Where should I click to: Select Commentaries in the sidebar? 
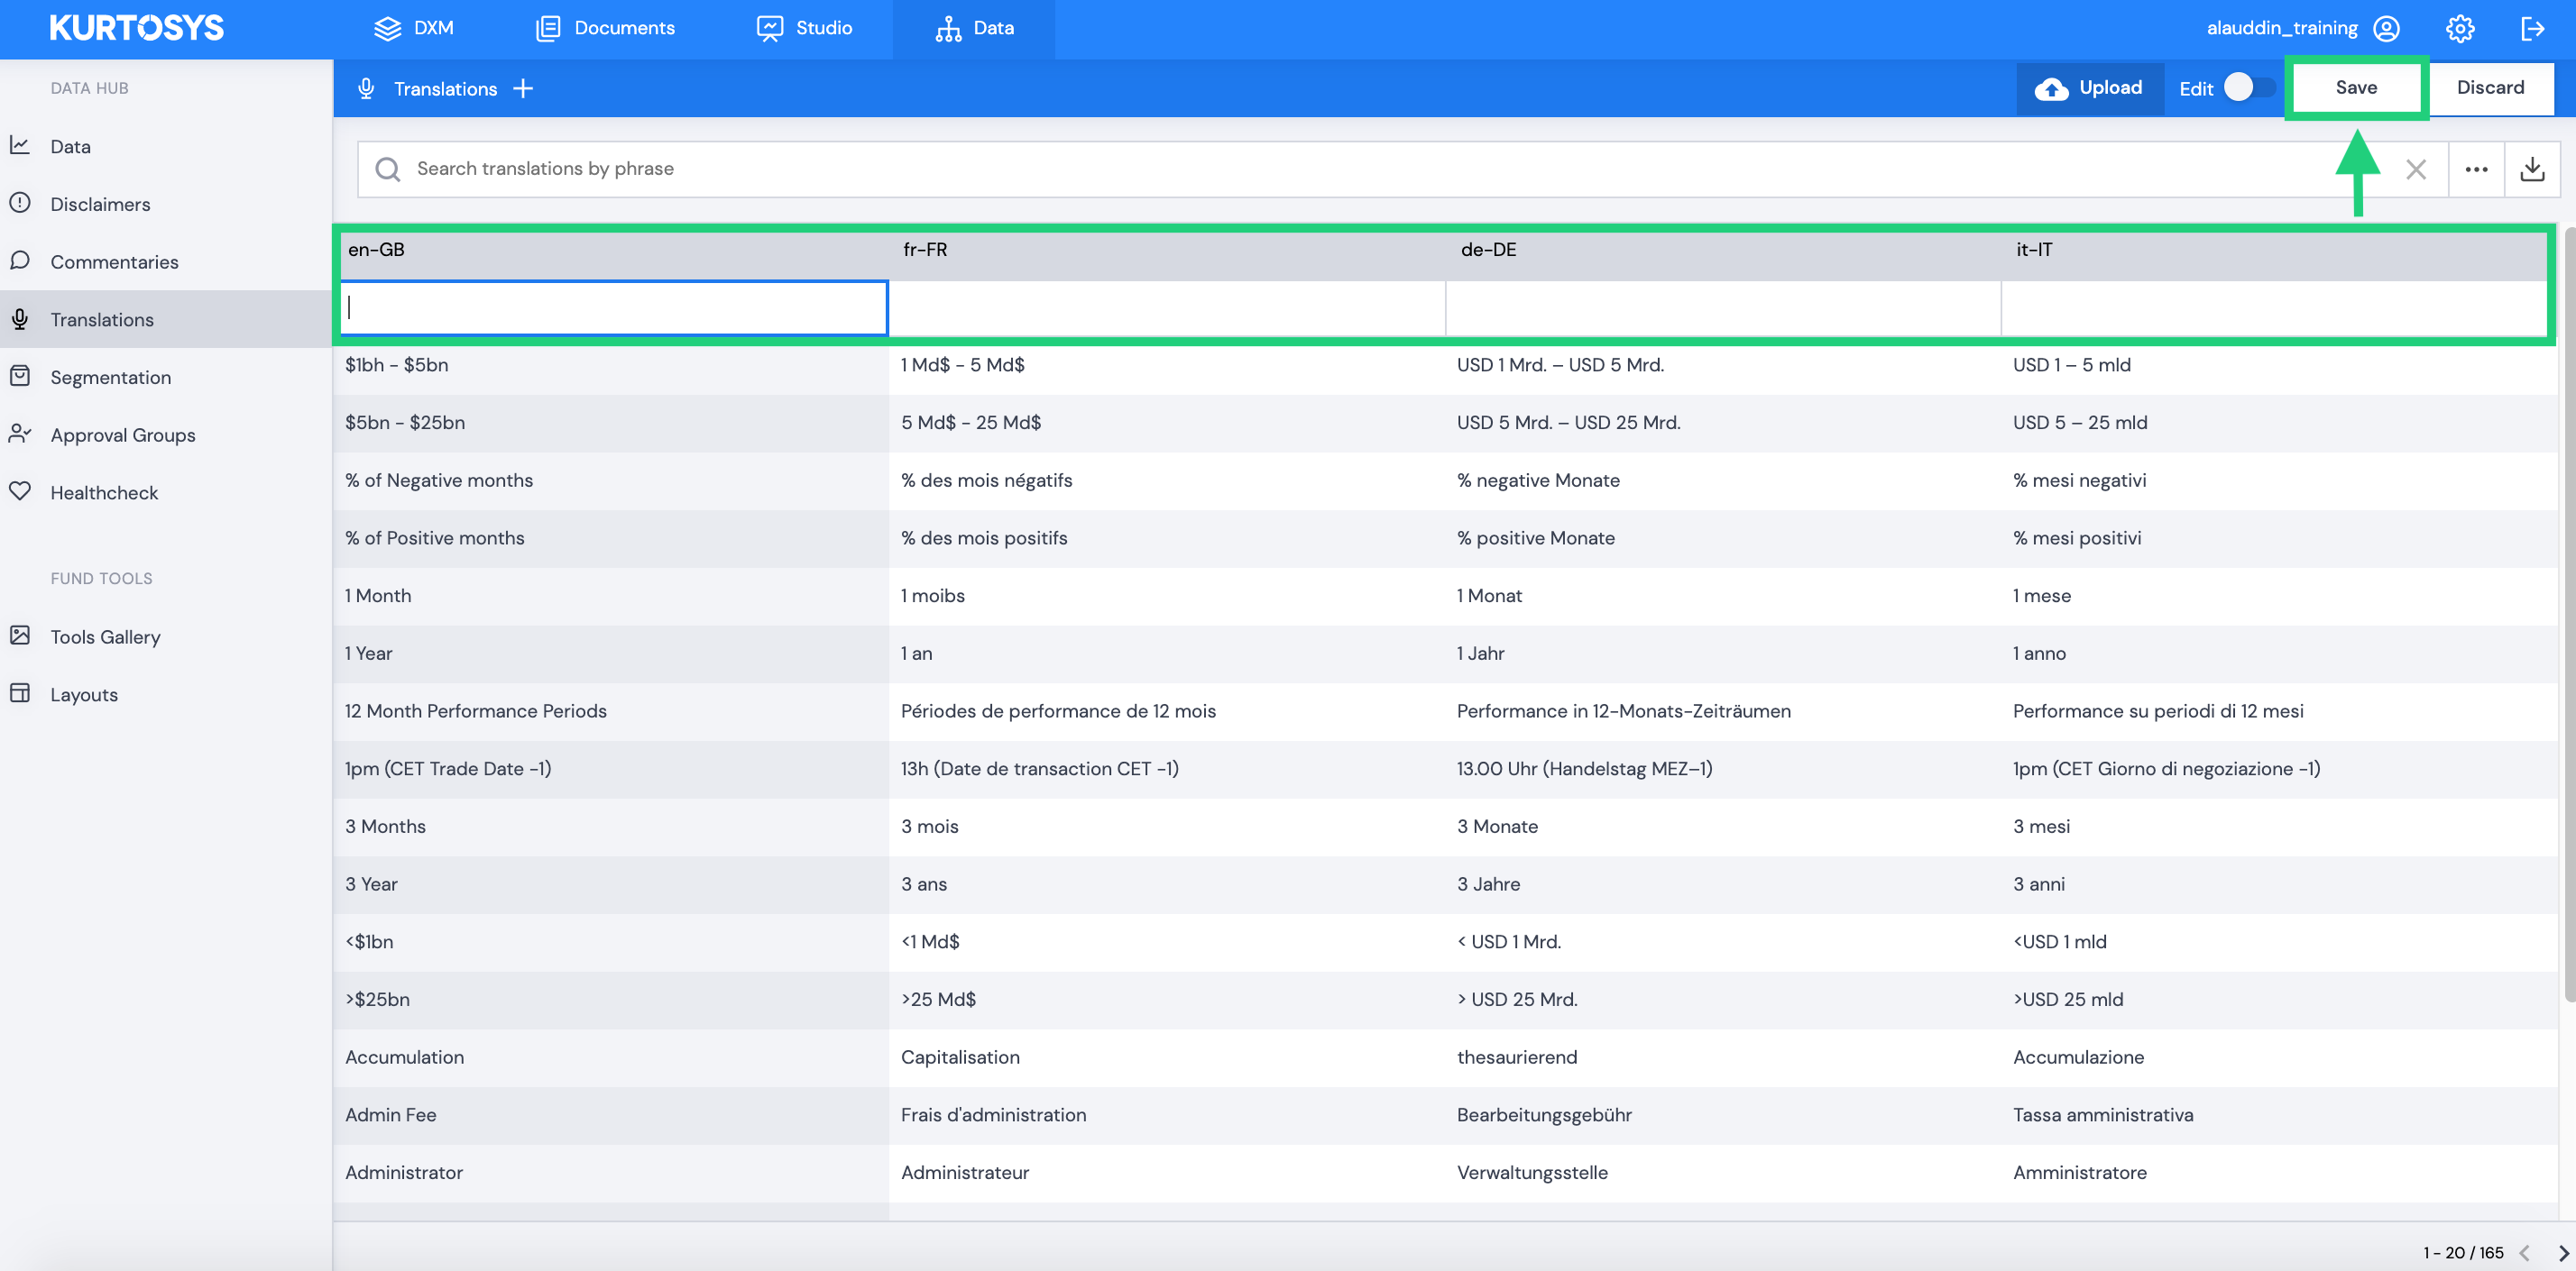pyautogui.click(x=166, y=261)
